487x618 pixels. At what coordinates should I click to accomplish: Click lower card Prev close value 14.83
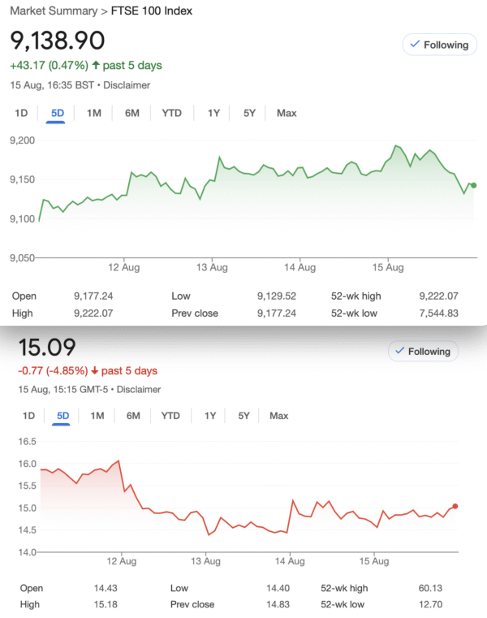coord(278,604)
